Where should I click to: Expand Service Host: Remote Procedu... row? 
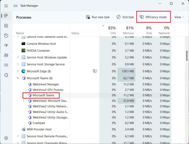(18, 136)
